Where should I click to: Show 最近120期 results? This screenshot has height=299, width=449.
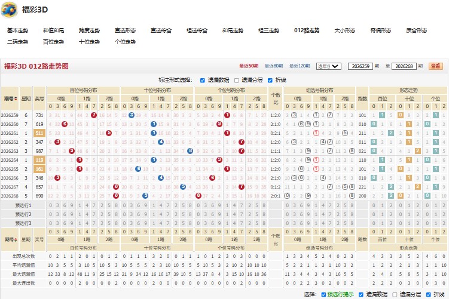[300, 66]
